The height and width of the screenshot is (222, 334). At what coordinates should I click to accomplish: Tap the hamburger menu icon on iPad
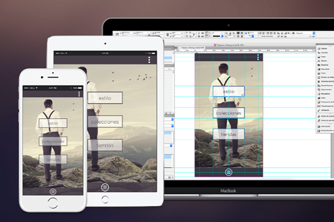[x=105, y=188]
